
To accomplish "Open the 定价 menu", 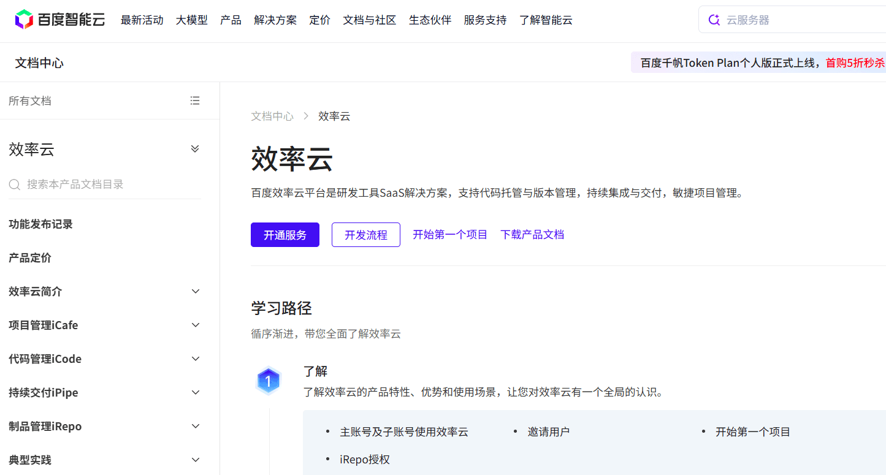I will (x=320, y=20).
